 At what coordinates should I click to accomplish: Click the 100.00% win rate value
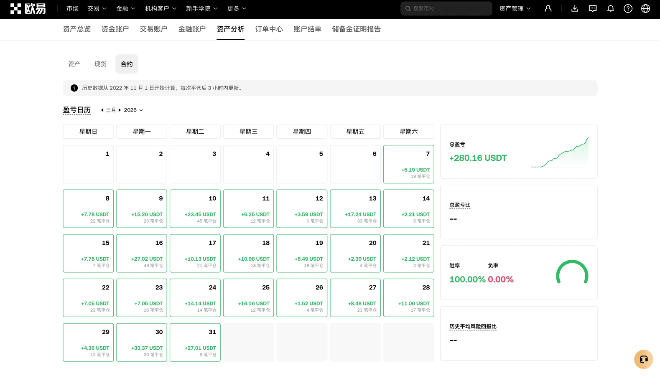(x=467, y=279)
